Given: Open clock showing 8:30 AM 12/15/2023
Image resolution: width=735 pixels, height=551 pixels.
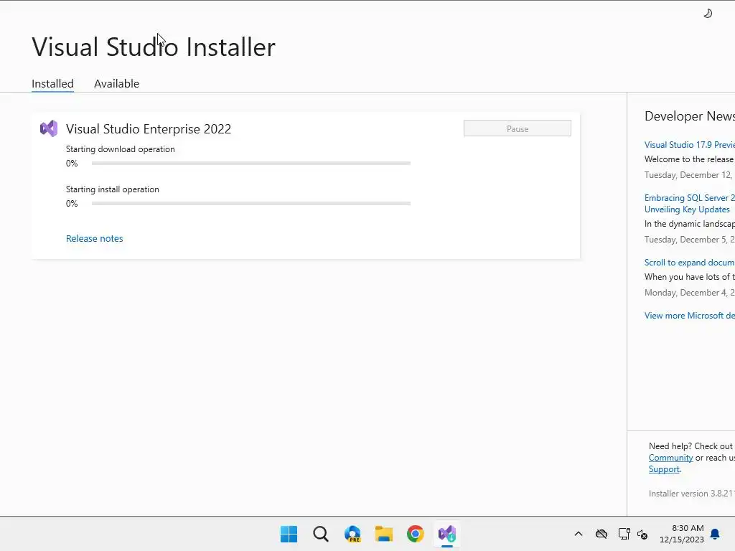Looking at the screenshot, I should 682,534.
